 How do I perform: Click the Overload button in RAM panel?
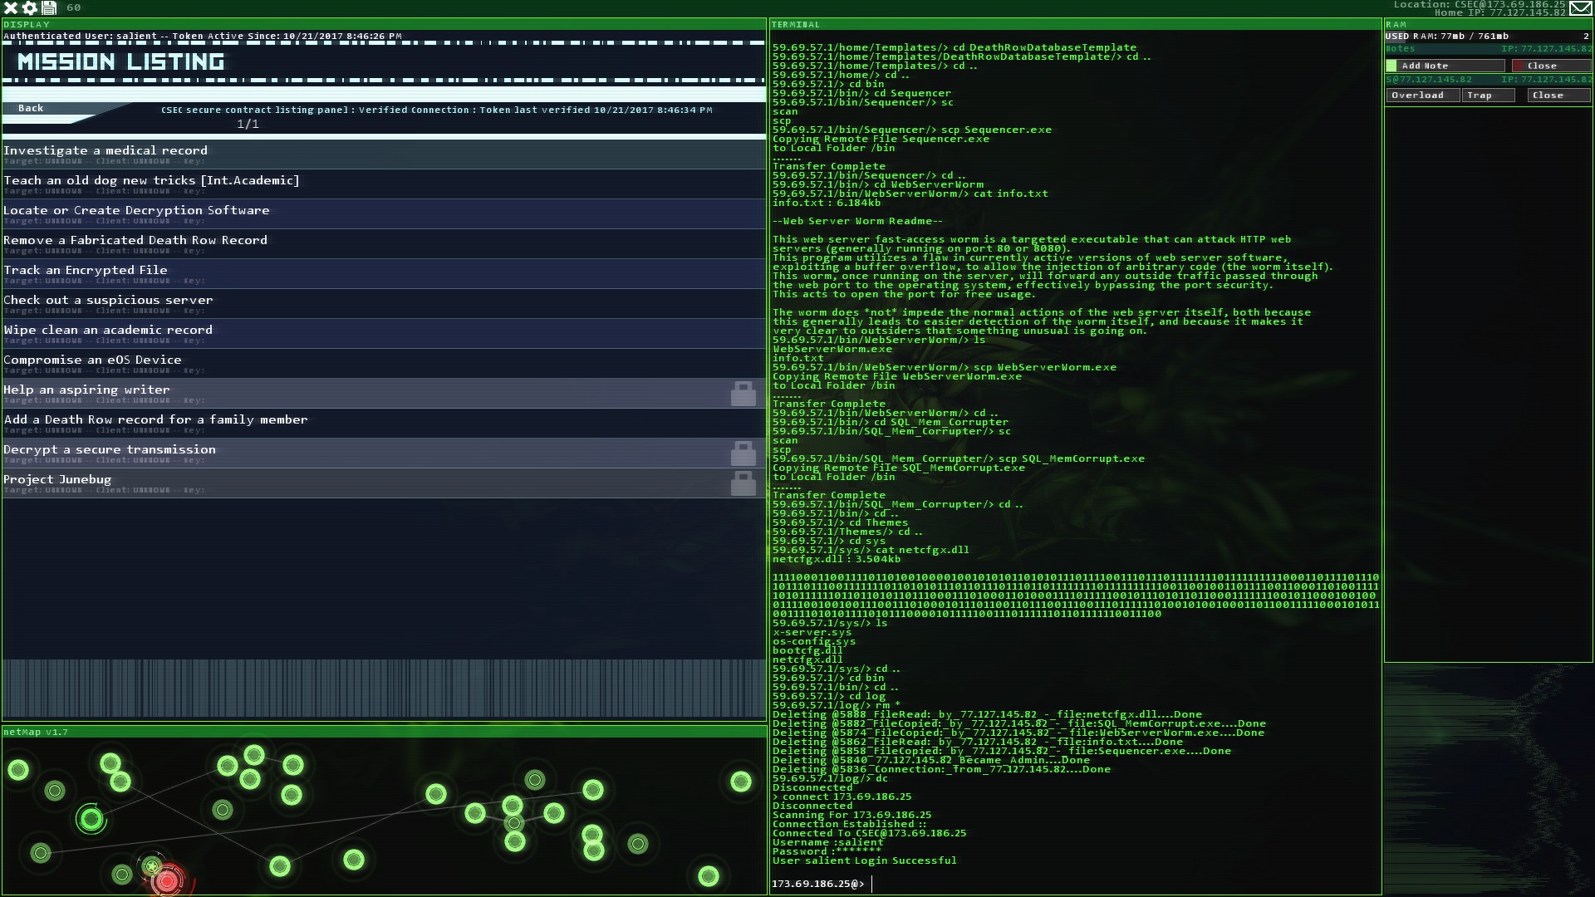pyautogui.click(x=1421, y=96)
